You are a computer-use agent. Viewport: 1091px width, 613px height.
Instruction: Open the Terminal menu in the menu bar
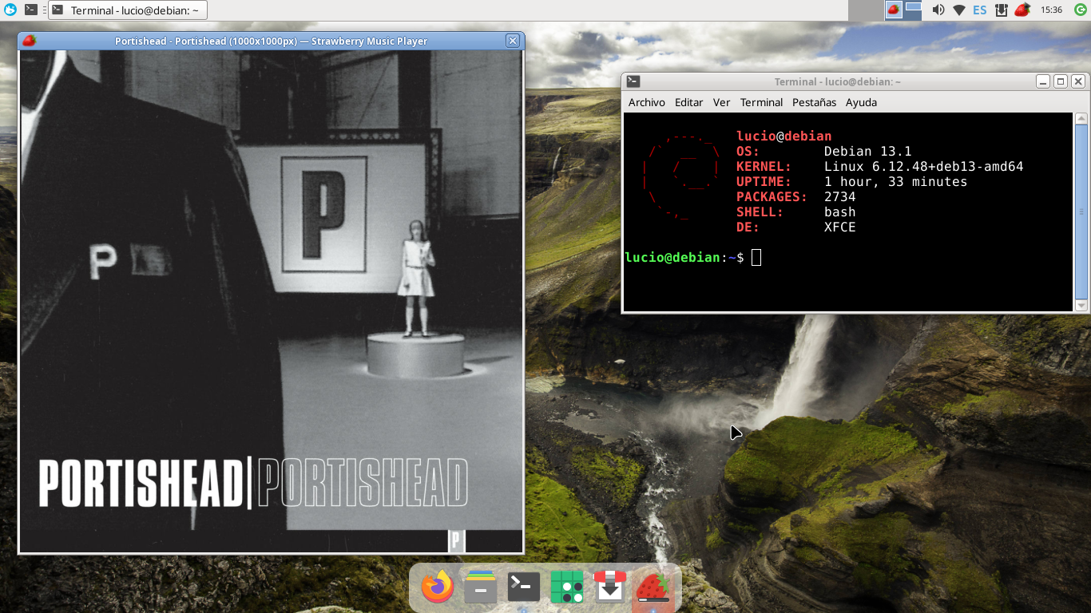click(x=761, y=102)
